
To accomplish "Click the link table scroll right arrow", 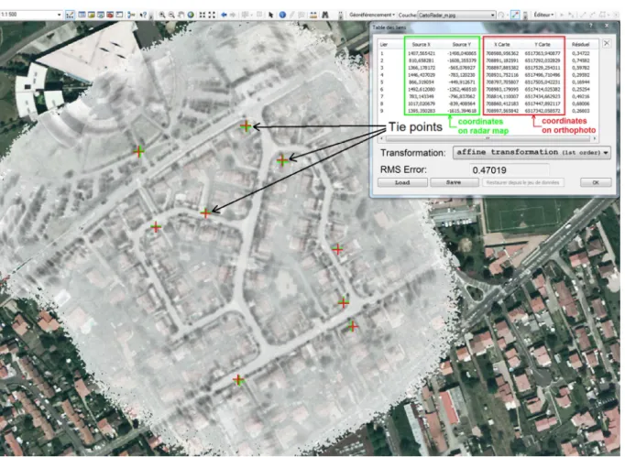I will point(595,138).
